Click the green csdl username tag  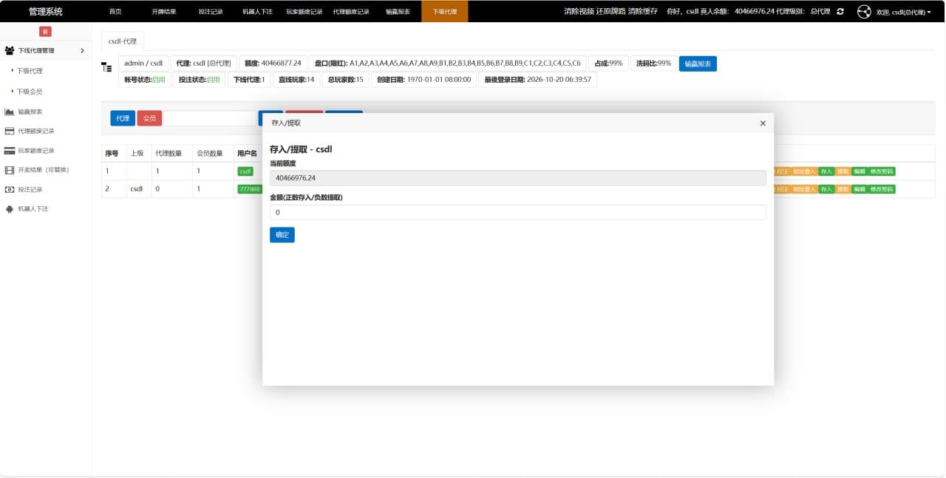(245, 171)
